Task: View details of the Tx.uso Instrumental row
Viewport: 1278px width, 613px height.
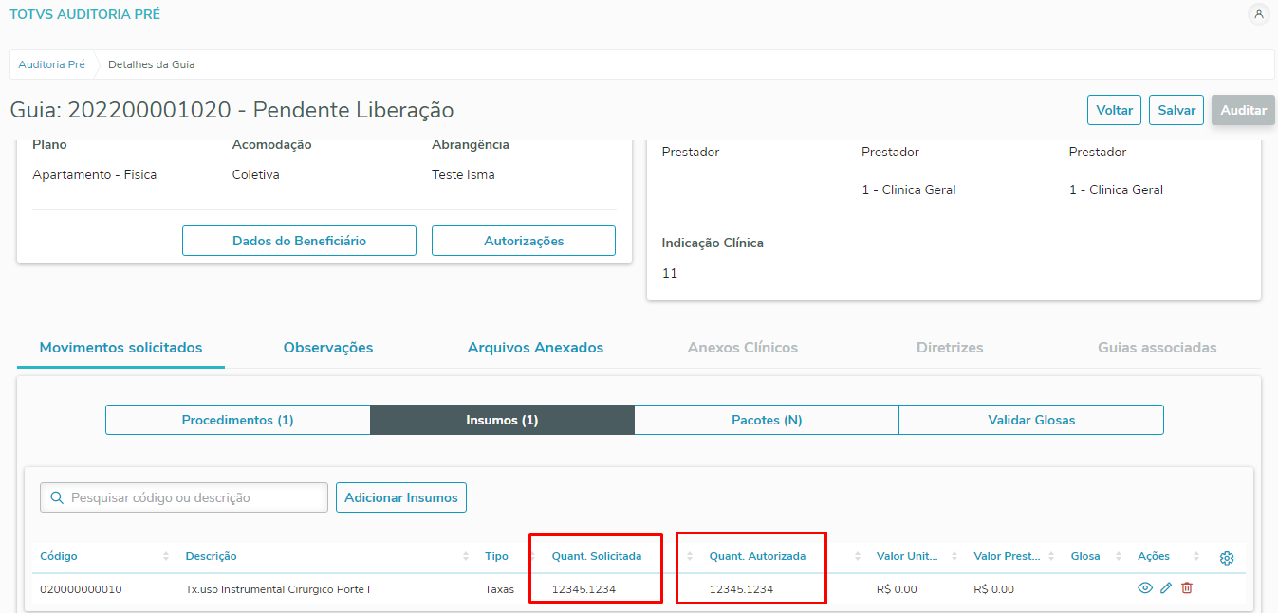Action: click(1145, 588)
